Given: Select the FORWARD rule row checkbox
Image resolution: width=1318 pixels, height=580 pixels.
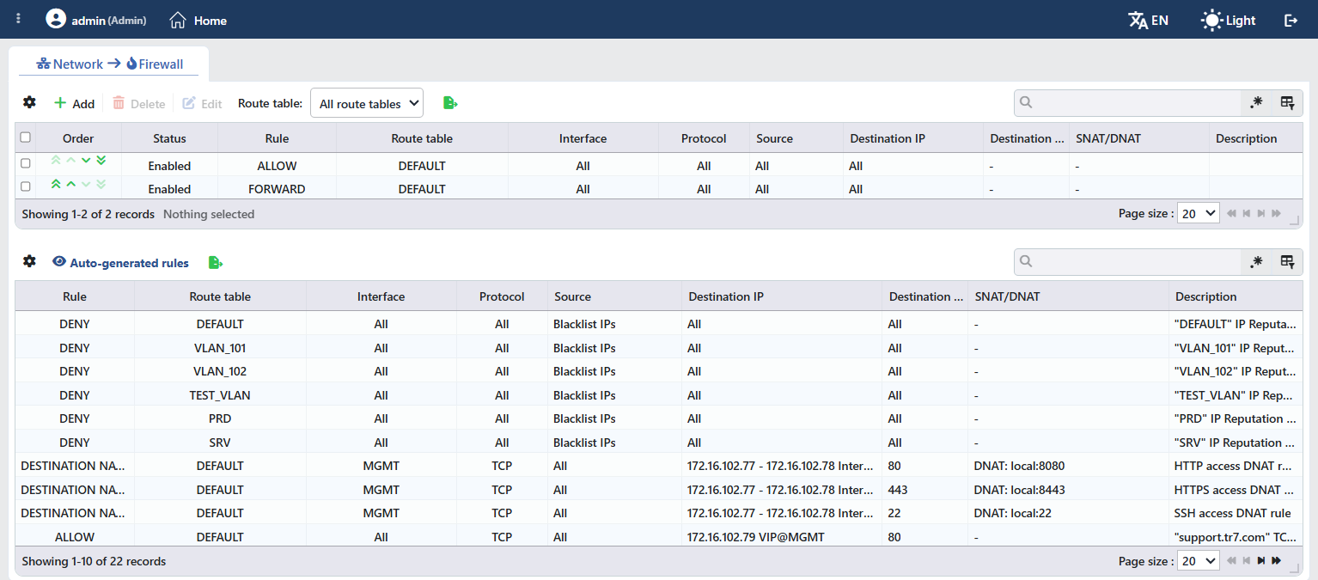Looking at the screenshot, I should pyautogui.click(x=26, y=186).
